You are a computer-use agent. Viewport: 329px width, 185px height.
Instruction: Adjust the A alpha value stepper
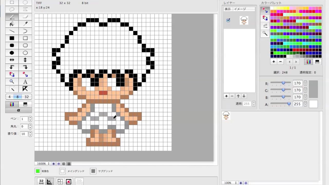click(305, 104)
